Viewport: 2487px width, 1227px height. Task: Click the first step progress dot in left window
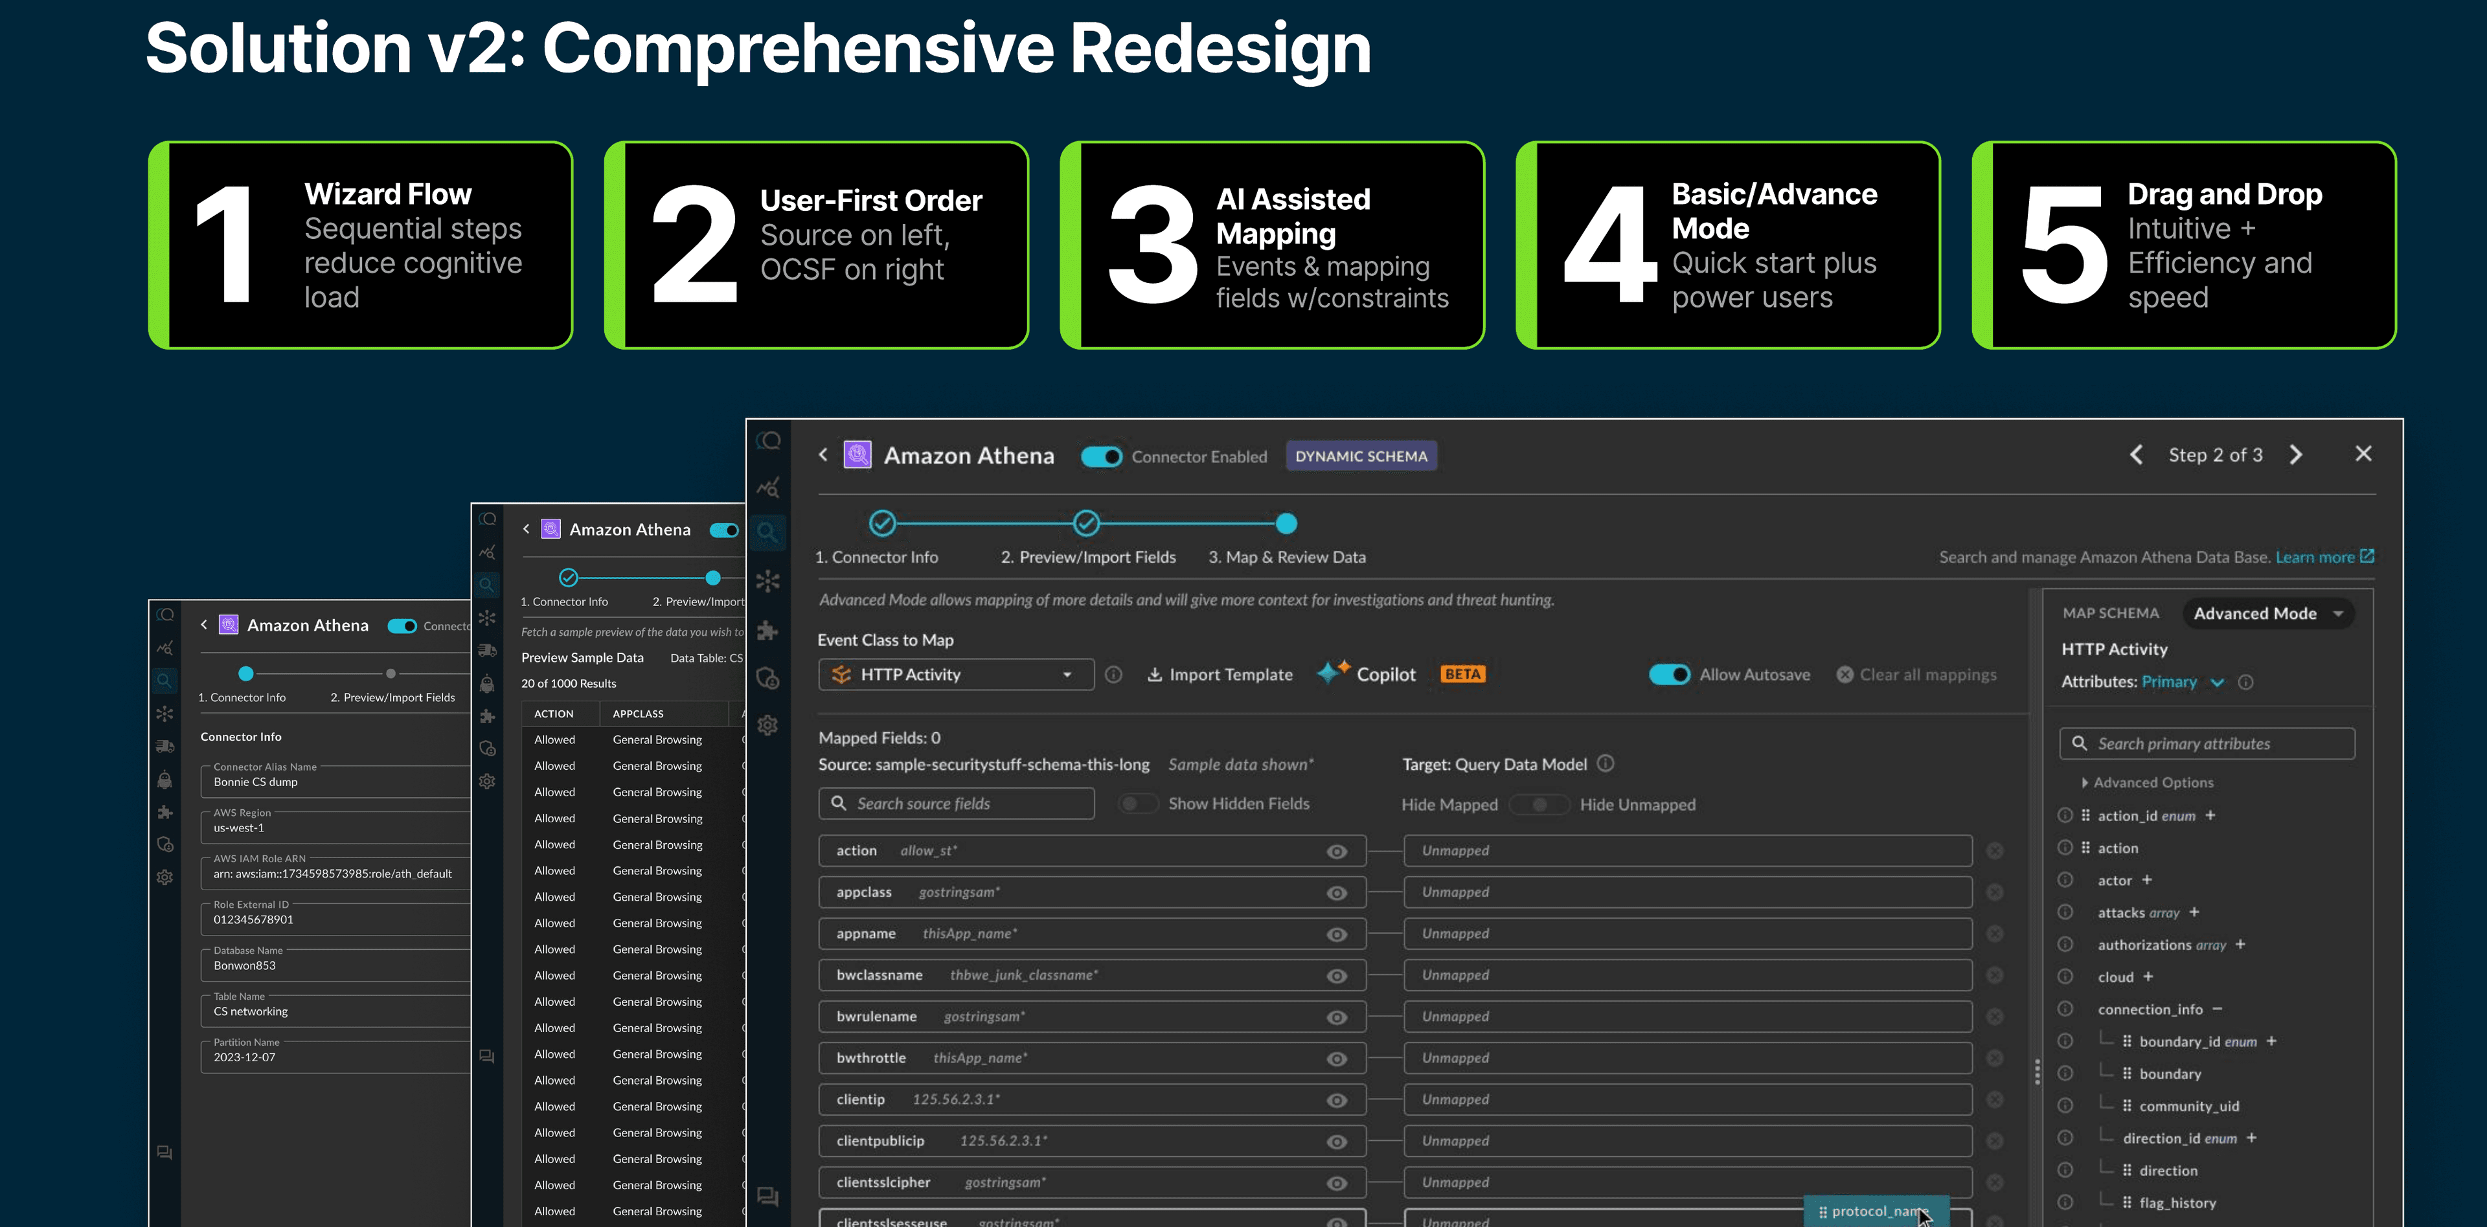click(246, 673)
